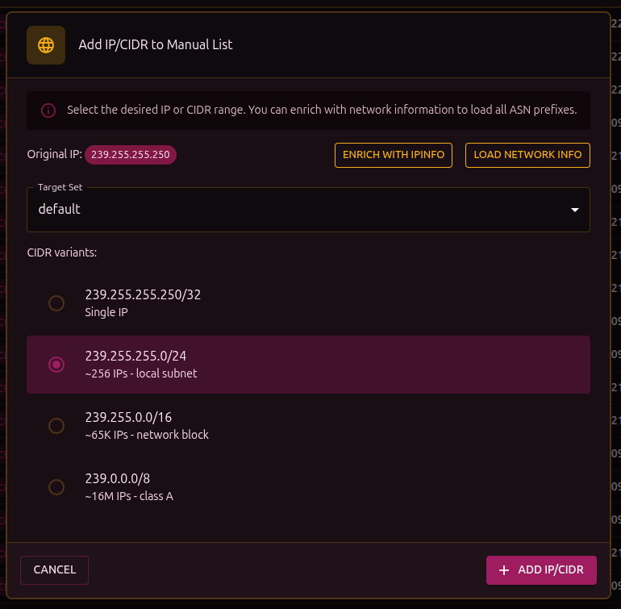Cancel the dialog
This screenshot has height=609, width=621.
54,570
